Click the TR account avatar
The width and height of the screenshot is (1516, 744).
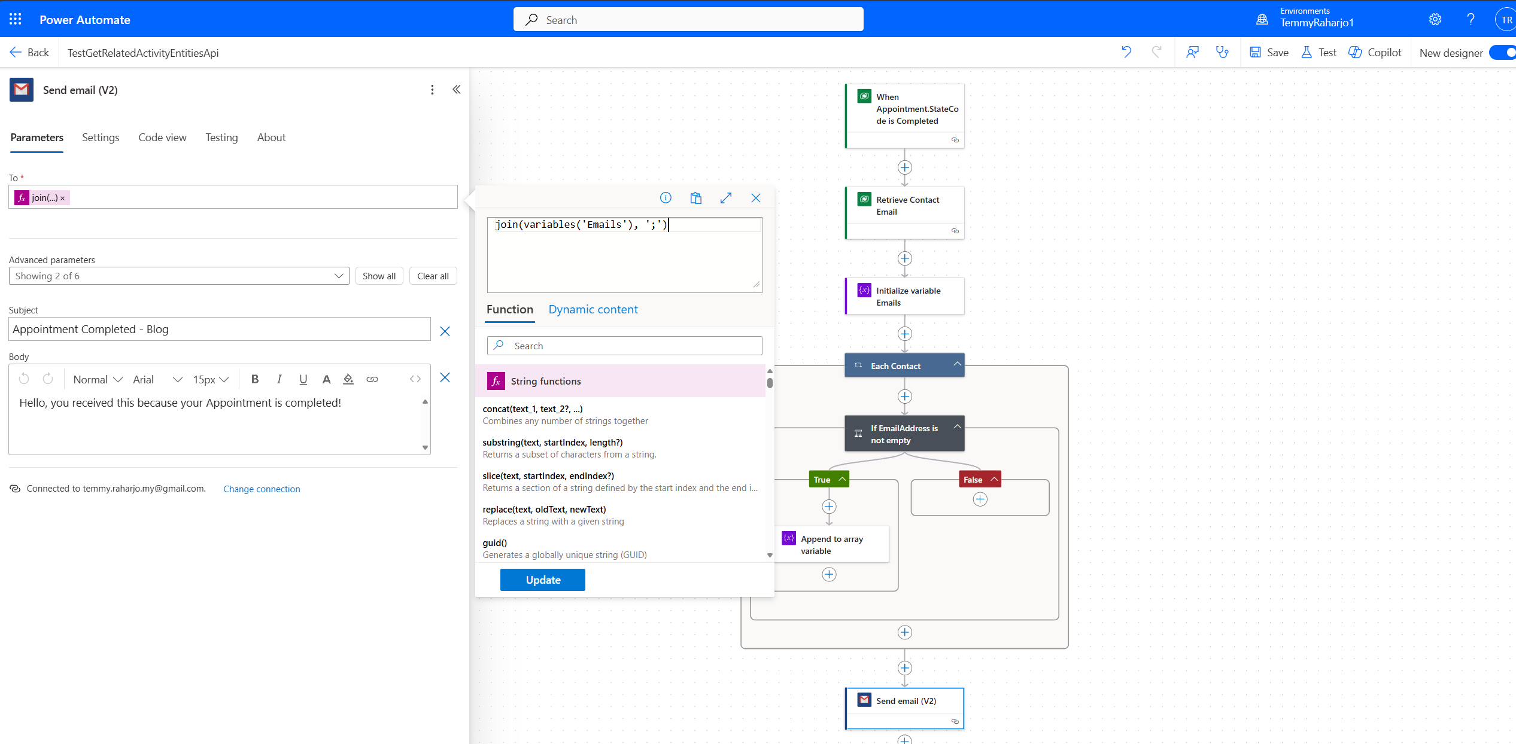[1506, 19]
